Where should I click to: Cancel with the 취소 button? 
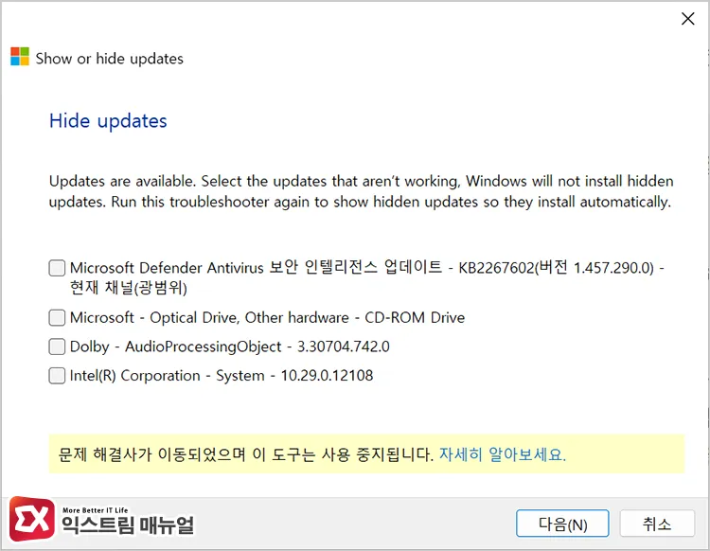tap(657, 524)
